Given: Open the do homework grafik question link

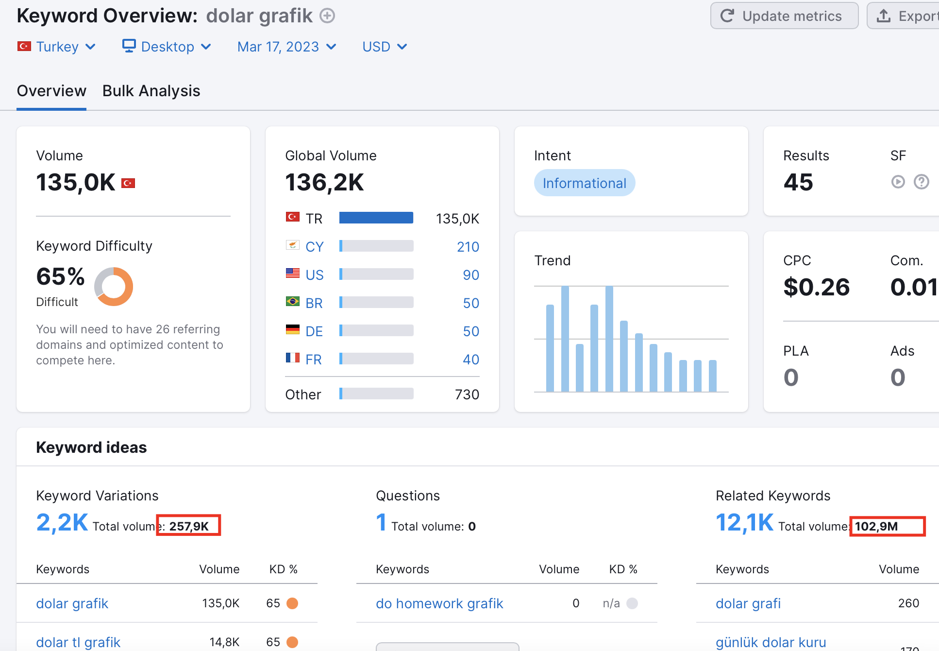Looking at the screenshot, I should pyautogui.click(x=439, y=603).
